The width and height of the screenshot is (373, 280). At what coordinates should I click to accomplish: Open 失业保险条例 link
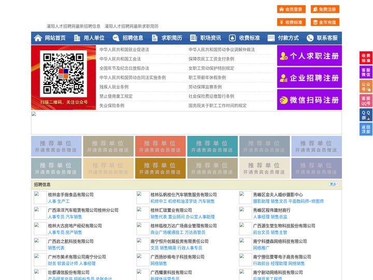pyautogui.click(x=112, y=105)
